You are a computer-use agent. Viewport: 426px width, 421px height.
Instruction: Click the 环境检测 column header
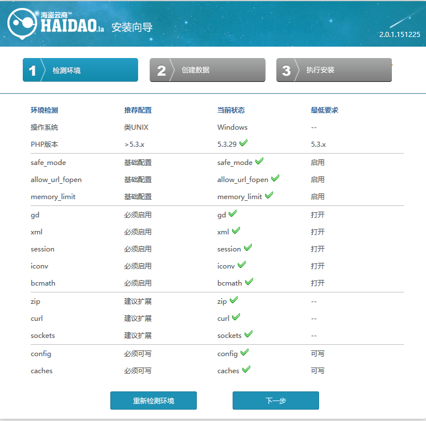click(x=44, y=110)
